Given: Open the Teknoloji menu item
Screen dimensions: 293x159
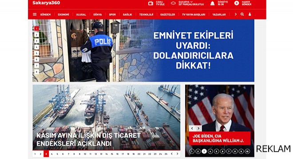Looking at the screenshot, I should tap(146, 14).
